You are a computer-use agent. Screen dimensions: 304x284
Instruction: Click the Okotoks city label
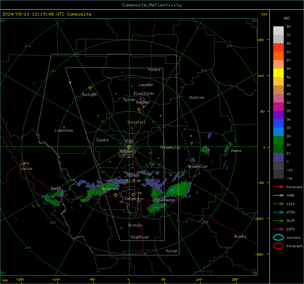[x=135, y=225]
